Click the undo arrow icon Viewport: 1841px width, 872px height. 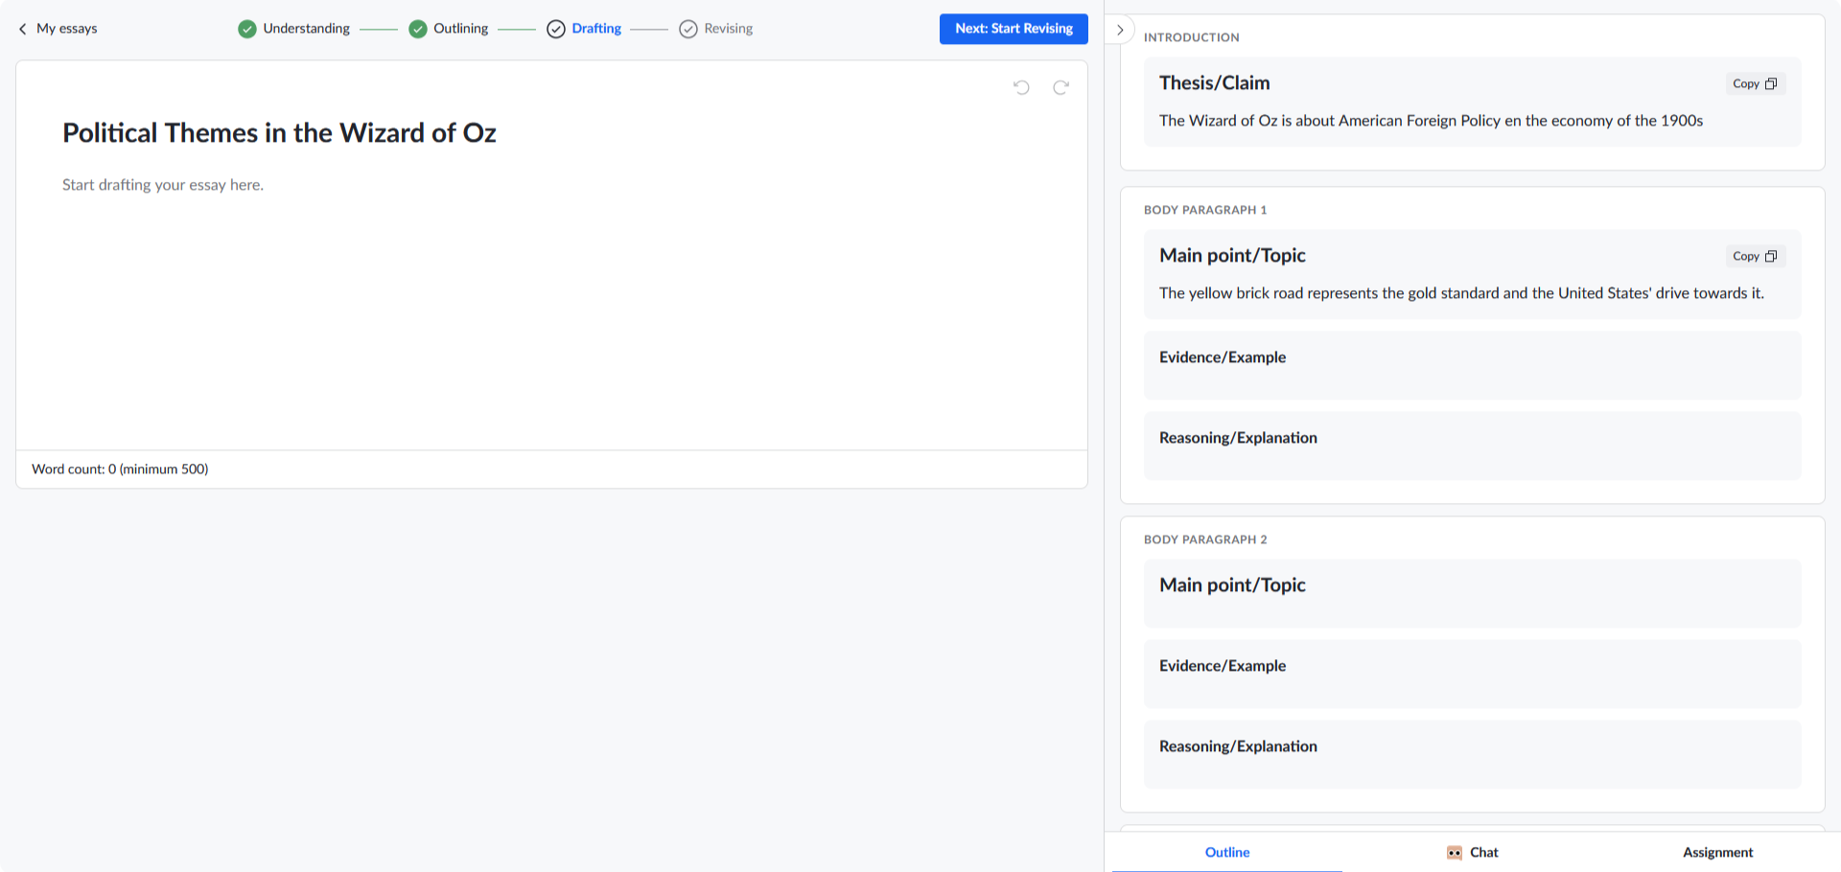coord(1021,87)
